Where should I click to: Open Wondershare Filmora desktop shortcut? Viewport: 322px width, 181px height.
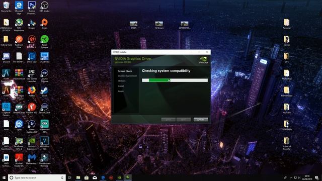[x=44, y=160]
